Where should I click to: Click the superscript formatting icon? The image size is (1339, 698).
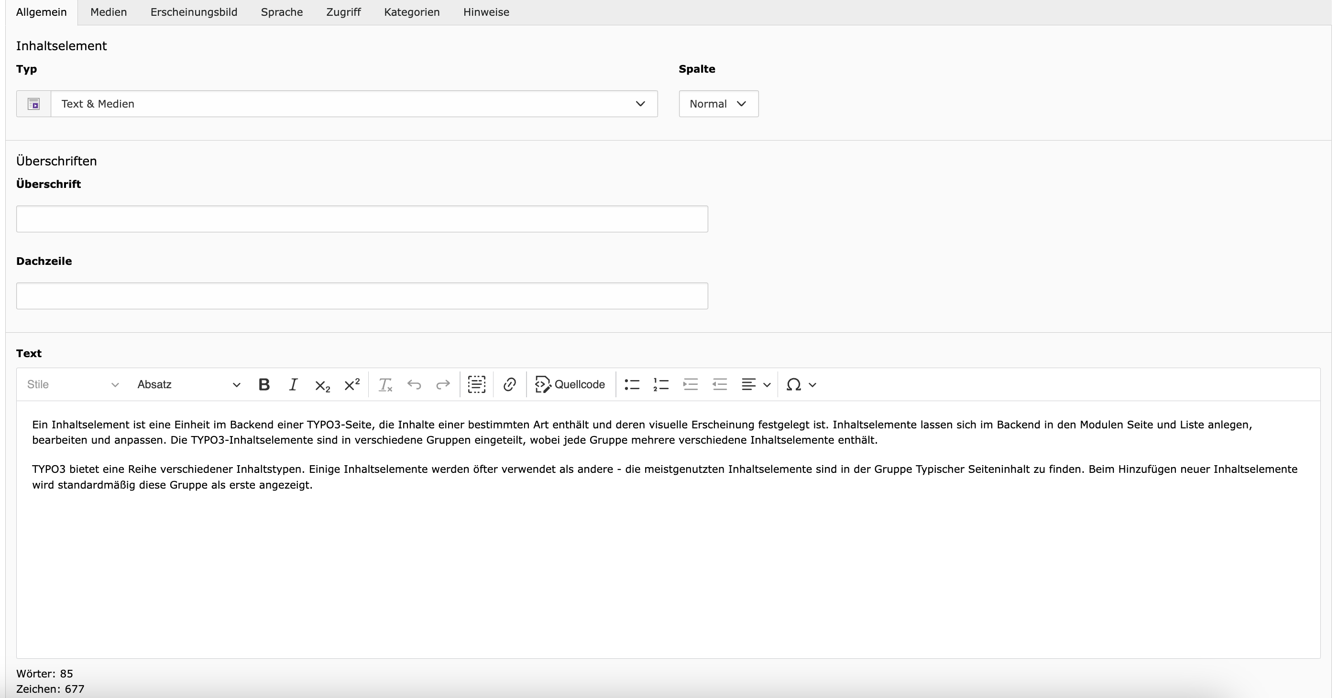[x=352, y=384]
